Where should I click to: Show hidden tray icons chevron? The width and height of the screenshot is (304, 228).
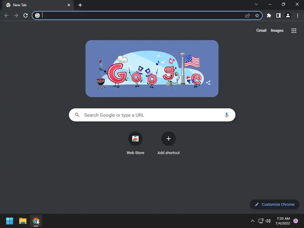pos(253,221)
